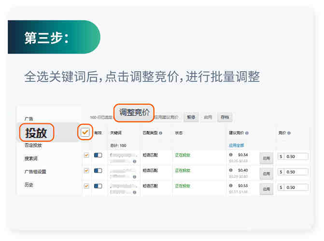The height and width of the screenshot is (241, 324).
Task: Open 广告组设置 in the sidebar
Action: point(35,172)
